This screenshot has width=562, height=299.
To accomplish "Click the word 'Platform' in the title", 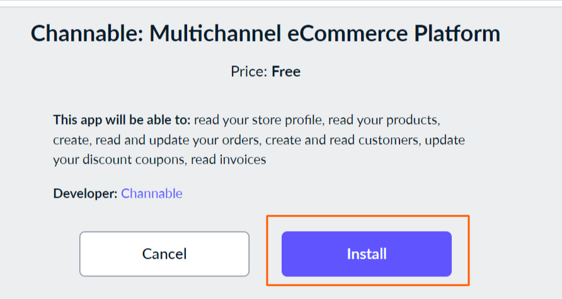I will pos(461,33).
